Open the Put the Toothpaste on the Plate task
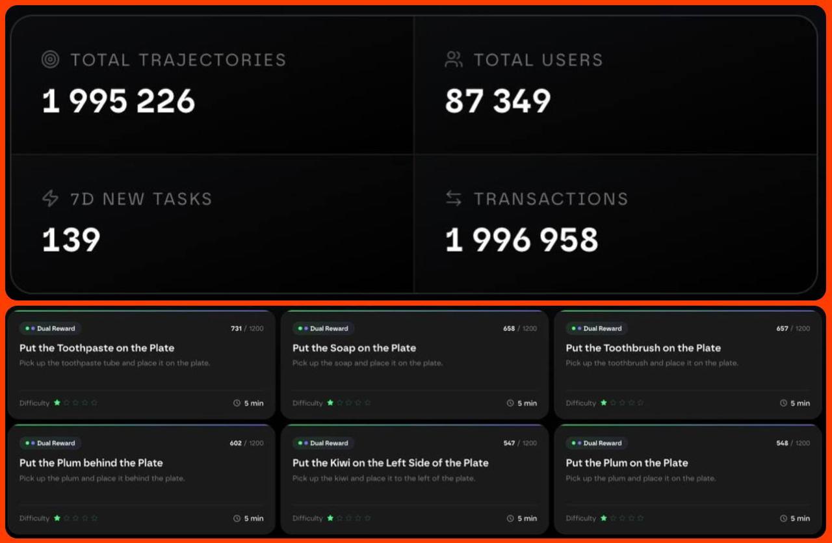 [97, 348]
